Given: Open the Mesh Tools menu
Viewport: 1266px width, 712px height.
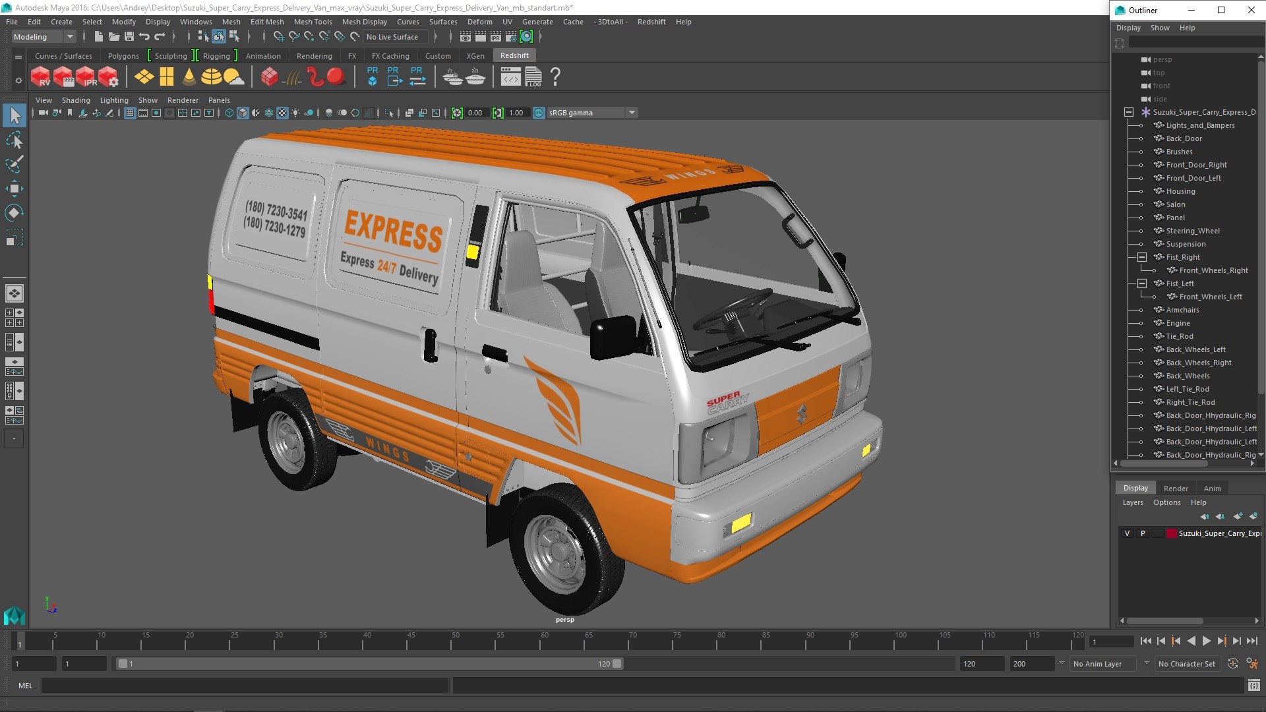Looking at the screenshot, I should point(313,22).
